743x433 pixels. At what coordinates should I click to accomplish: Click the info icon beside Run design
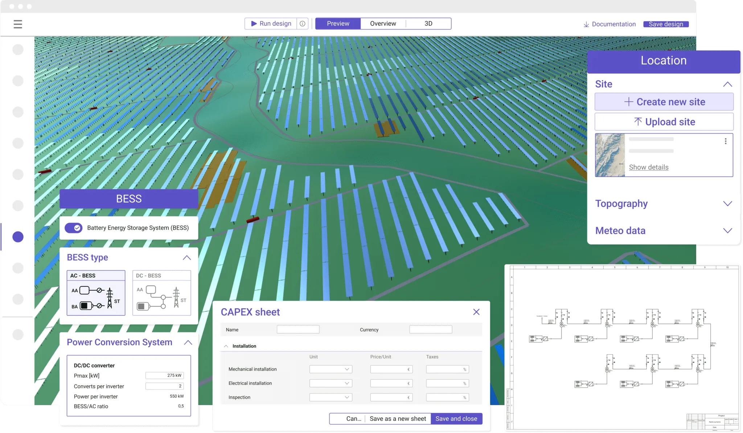302,24
